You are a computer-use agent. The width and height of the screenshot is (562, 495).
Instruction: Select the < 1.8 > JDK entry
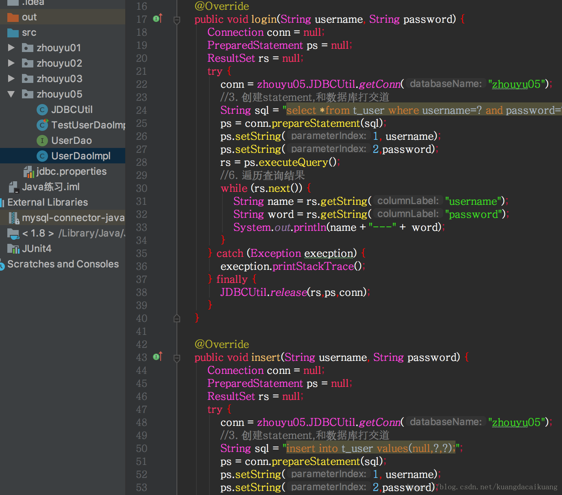pos(74,233)
